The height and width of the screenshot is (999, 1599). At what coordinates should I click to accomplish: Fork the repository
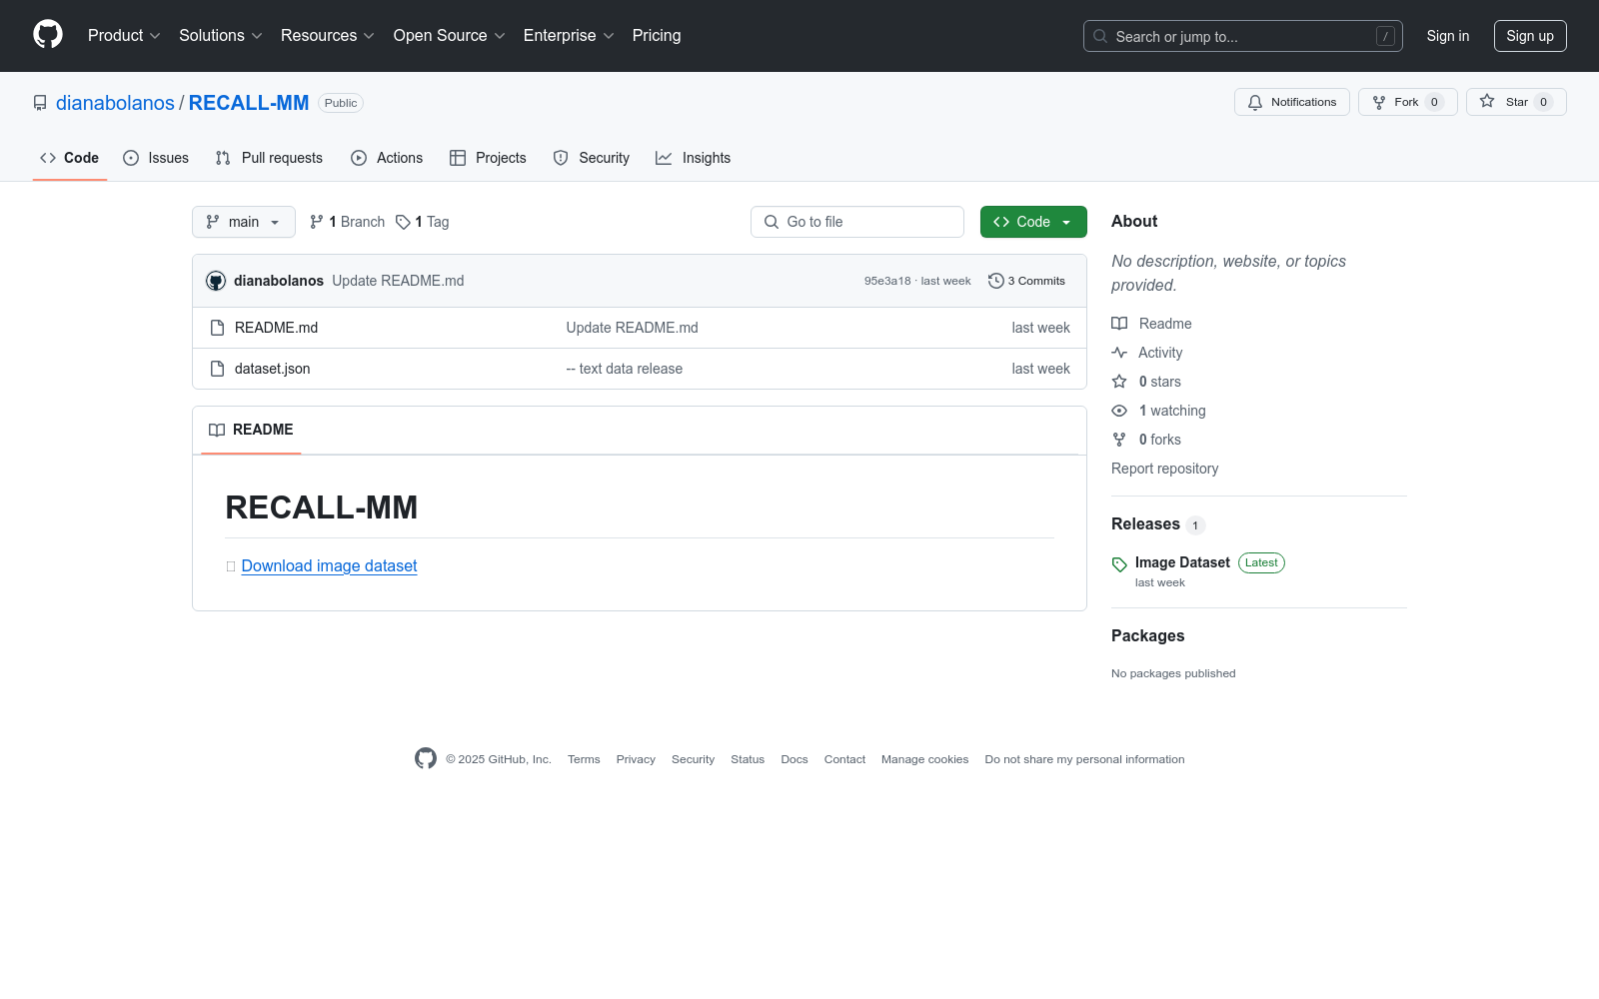point(1407,102)
